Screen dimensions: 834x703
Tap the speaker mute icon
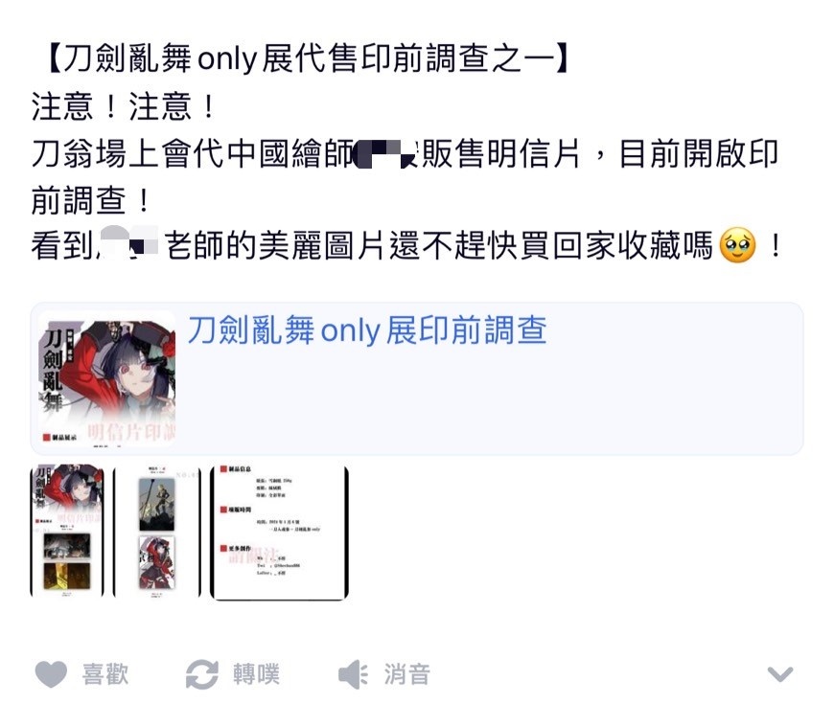(x=353, y=675)
